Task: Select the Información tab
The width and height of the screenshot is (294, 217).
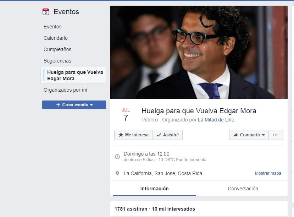Action: (x=155, y=189)
